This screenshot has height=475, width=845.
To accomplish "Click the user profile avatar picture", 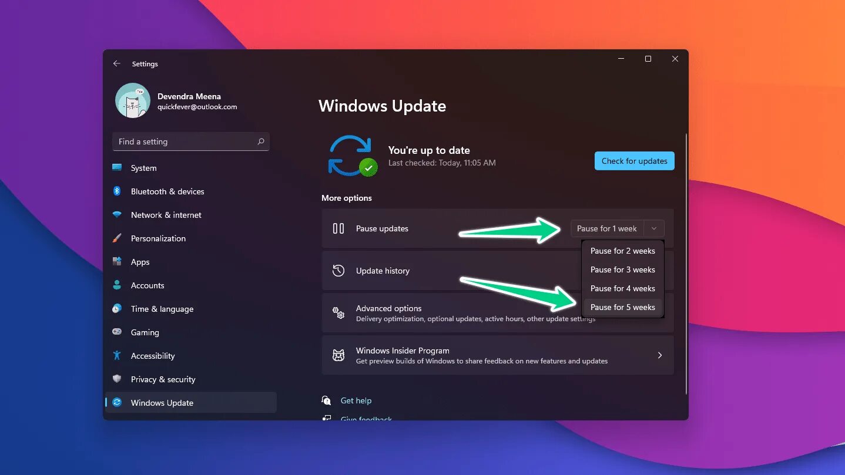I will [133, 100].
